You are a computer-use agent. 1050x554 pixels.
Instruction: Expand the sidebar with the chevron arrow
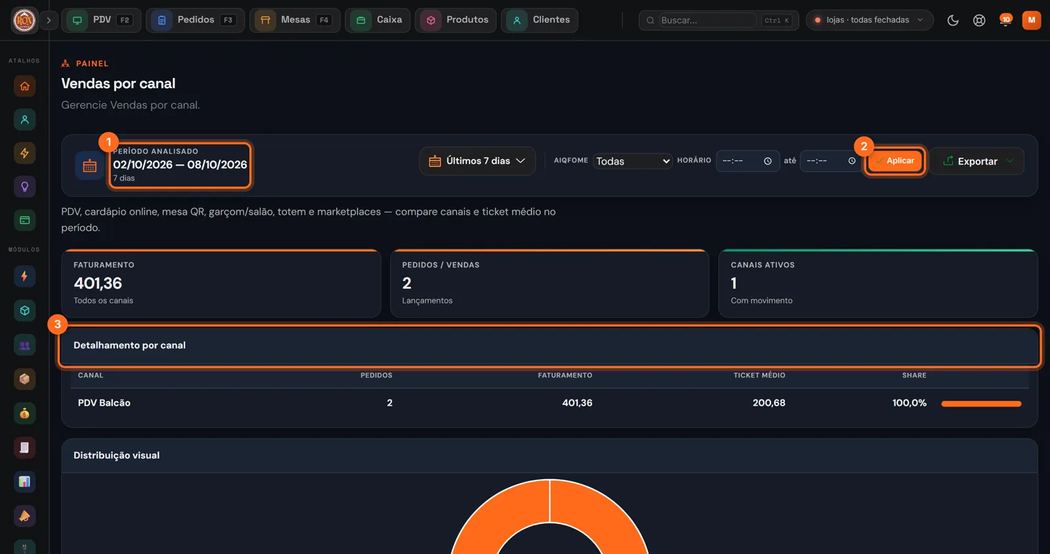[49, 20]
